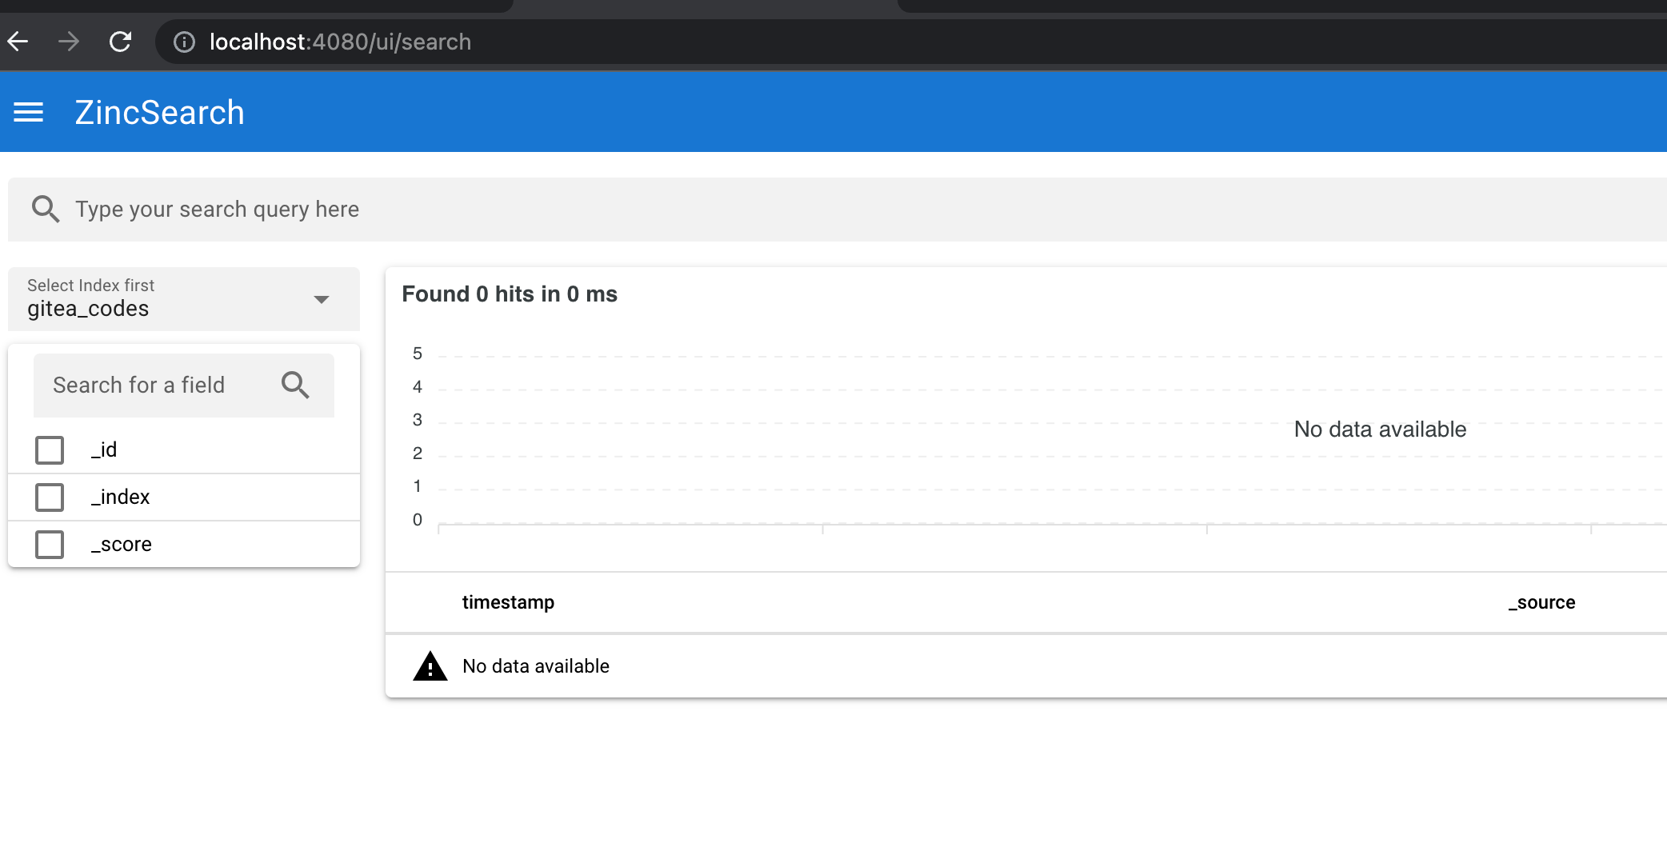Open the ZincSearch navigation hamburger menu
Image resolution: width=1667 pixels, height=843 pixels.
coord(29,112)
